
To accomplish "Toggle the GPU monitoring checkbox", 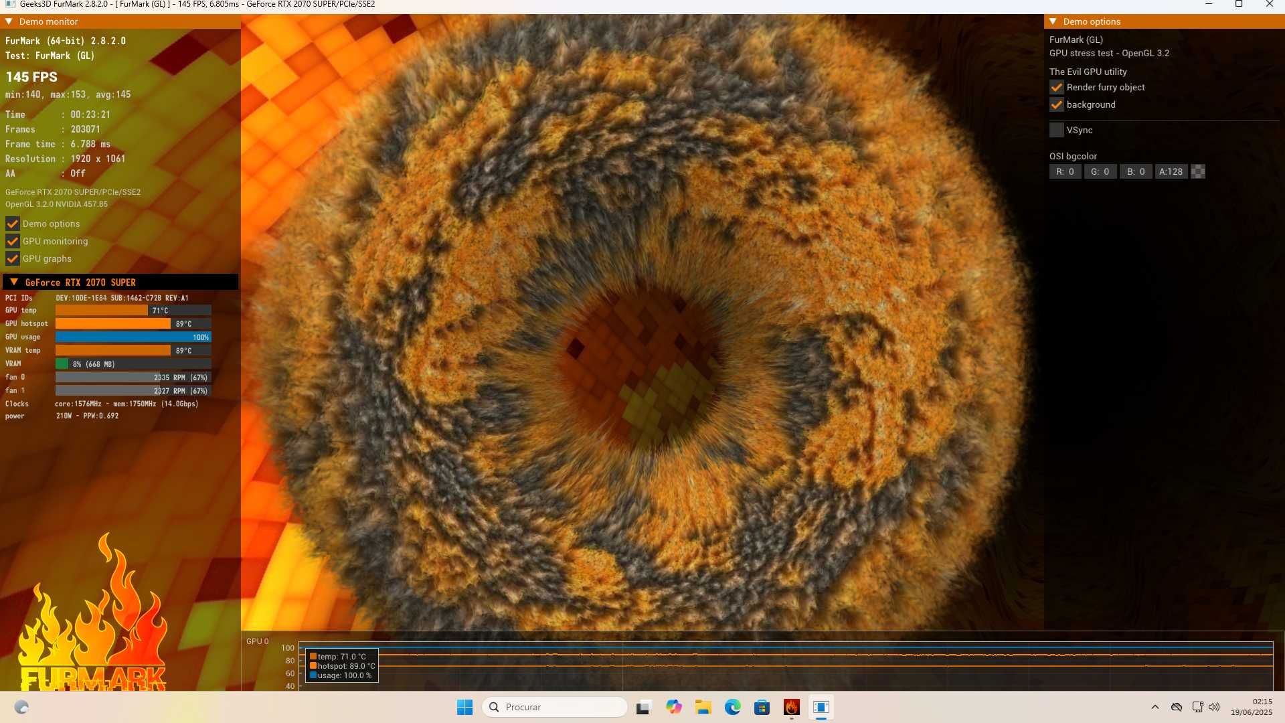I will tap(12, 241).
